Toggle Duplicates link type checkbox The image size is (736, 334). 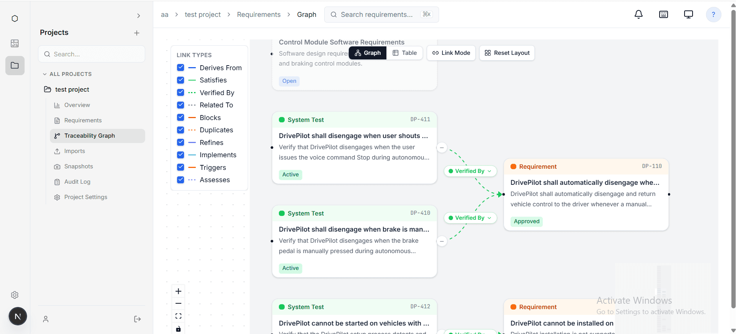coord(181,130)
